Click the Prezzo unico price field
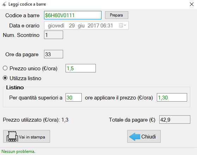 click(81, 68)
